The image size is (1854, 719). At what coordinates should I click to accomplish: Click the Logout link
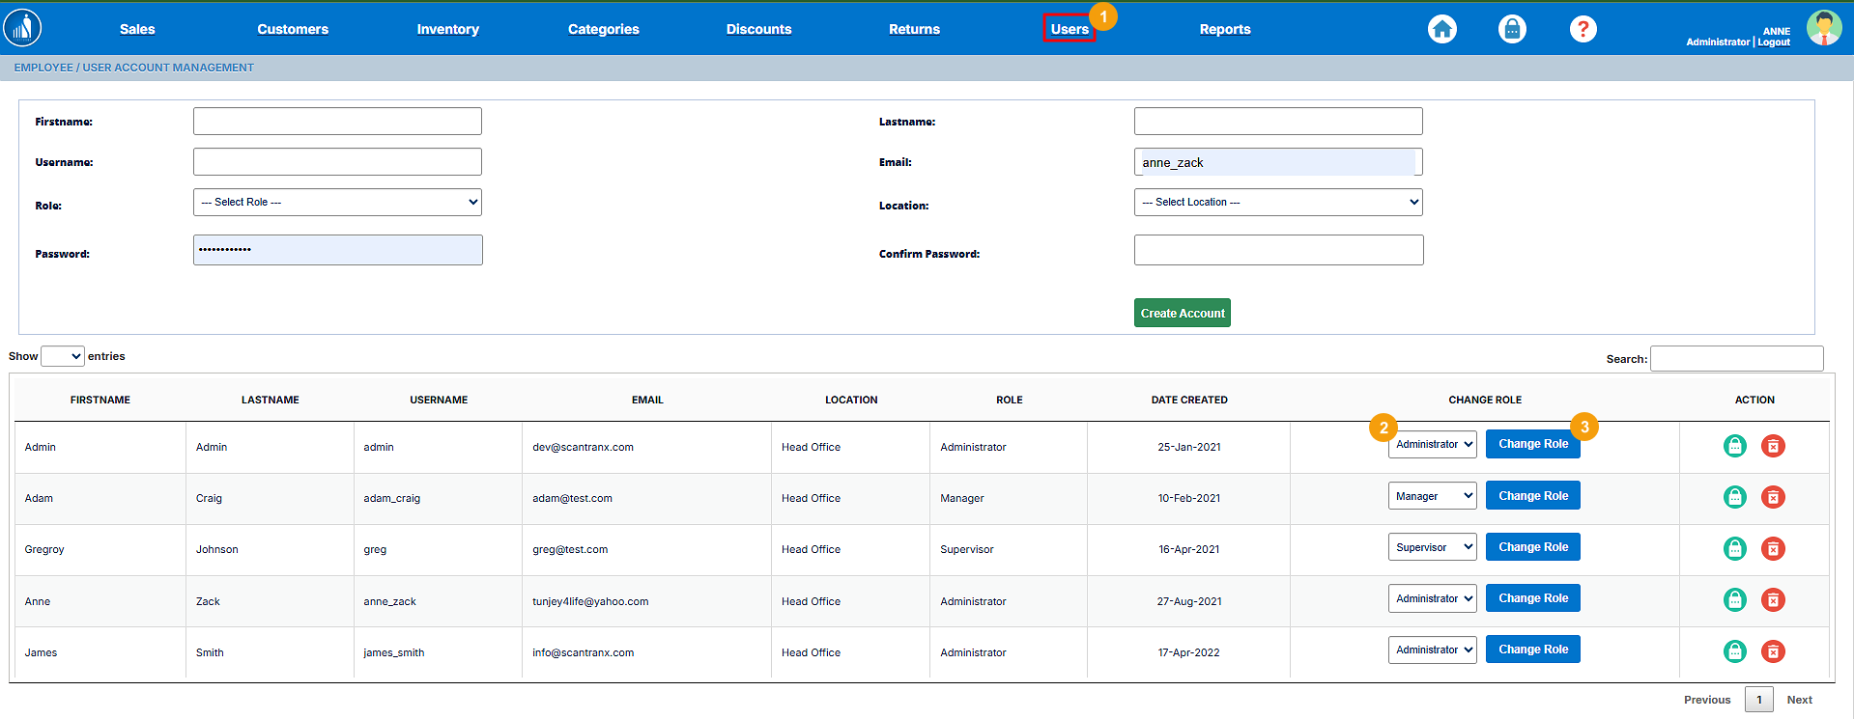coord(1774,42)
